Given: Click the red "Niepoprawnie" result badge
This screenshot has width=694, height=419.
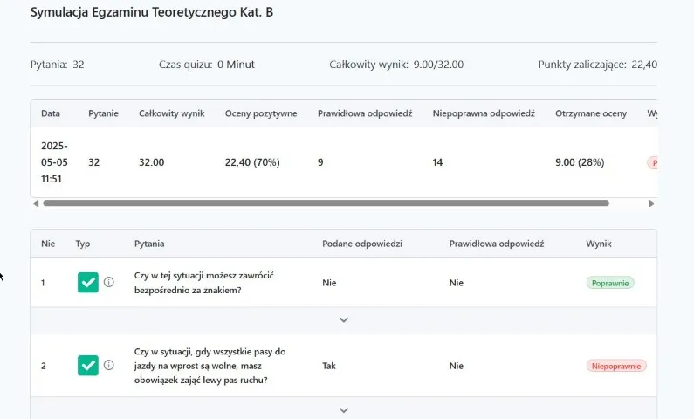Looking at the screenshot, I should pyautogui.click(x=616, y=366).
